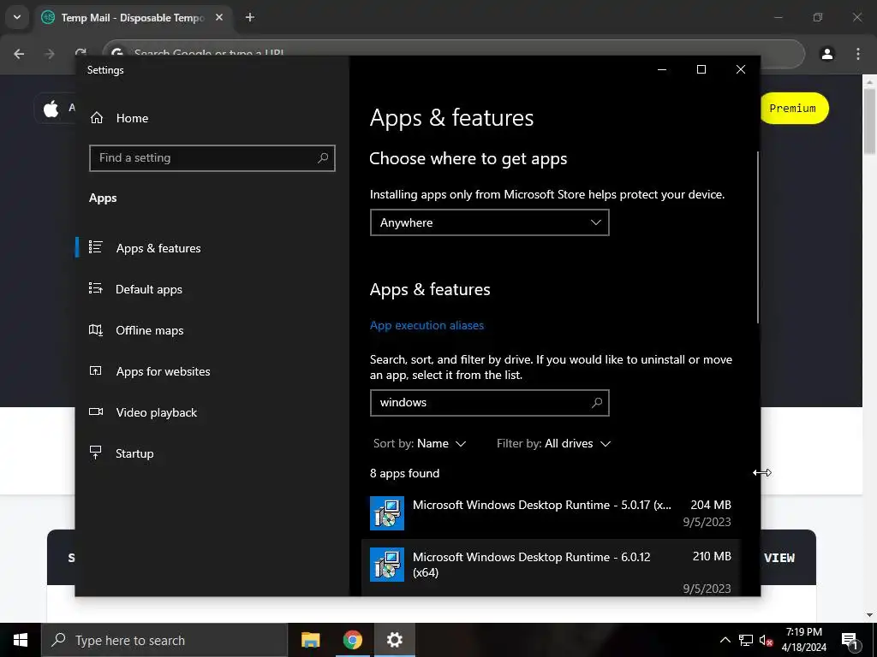This screenshot has width=877, height=657.
Task: Open Sort by Name dropdown
Action: tap(420, 444)
